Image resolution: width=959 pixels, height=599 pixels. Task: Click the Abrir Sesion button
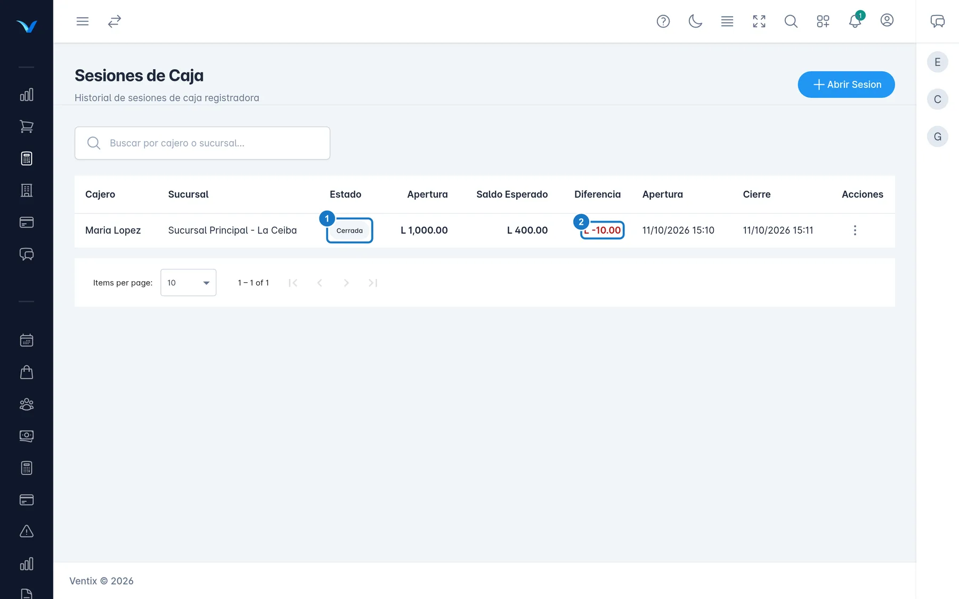click(x=846, y=85)
